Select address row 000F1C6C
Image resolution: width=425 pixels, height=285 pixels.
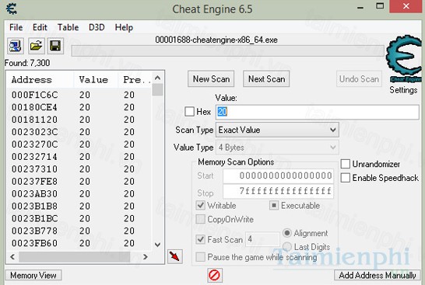click(79, 95)
